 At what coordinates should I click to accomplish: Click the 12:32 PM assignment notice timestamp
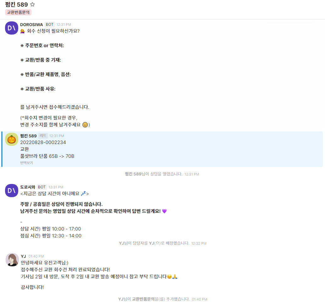pos(199,243)
